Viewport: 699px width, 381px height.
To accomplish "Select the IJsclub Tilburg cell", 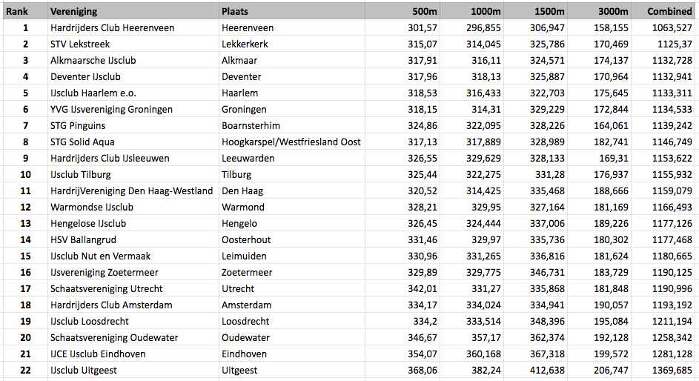I will point(133,174).
